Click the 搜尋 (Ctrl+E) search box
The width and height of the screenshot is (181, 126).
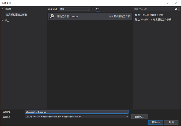tap(154, 9)
